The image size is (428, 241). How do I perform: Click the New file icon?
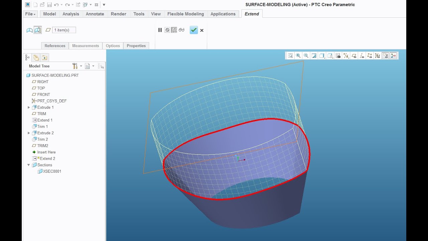click(x=35, y=5)
